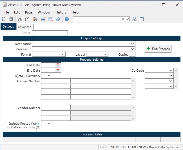Expand the Destination dropdown

[x=132, y=44]
